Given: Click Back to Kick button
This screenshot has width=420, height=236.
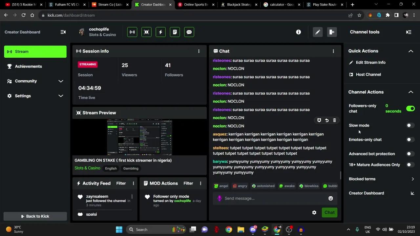Looking at the screenshot, I should coord(35,216).
